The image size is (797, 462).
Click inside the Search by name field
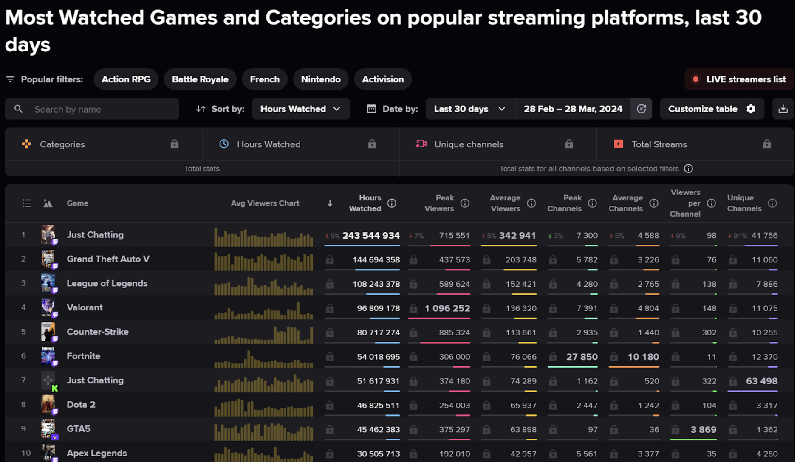[102, 109]
